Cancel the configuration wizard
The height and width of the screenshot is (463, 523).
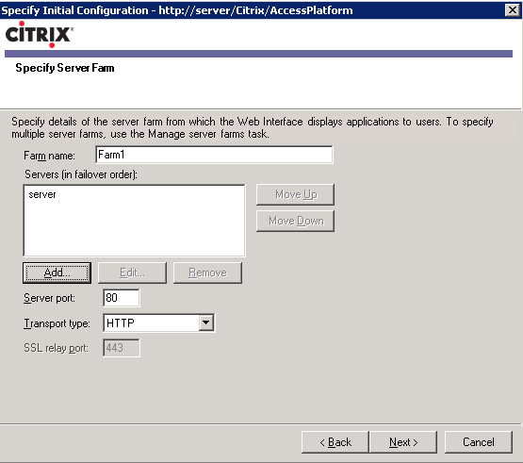(479, 442)
